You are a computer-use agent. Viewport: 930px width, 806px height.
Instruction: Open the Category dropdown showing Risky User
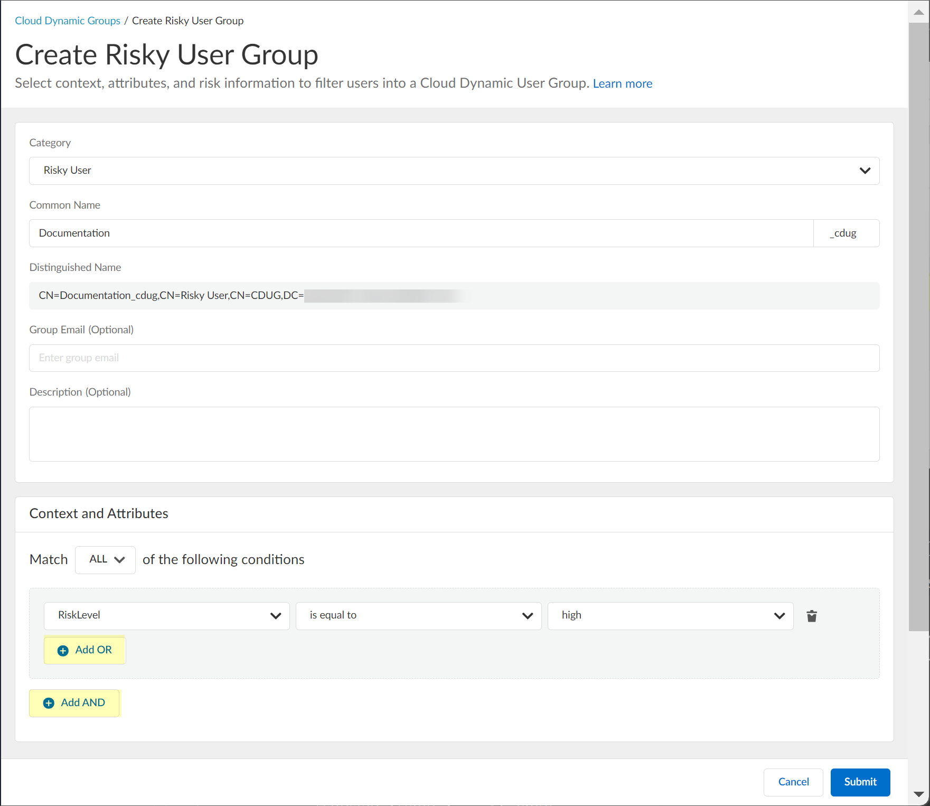pos(454,171)
